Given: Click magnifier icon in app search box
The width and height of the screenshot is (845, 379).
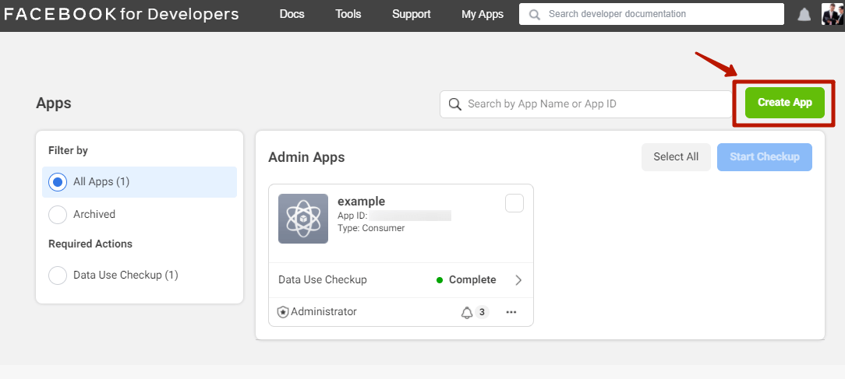Looking at the screenshot, I should [x=454, y=104].
